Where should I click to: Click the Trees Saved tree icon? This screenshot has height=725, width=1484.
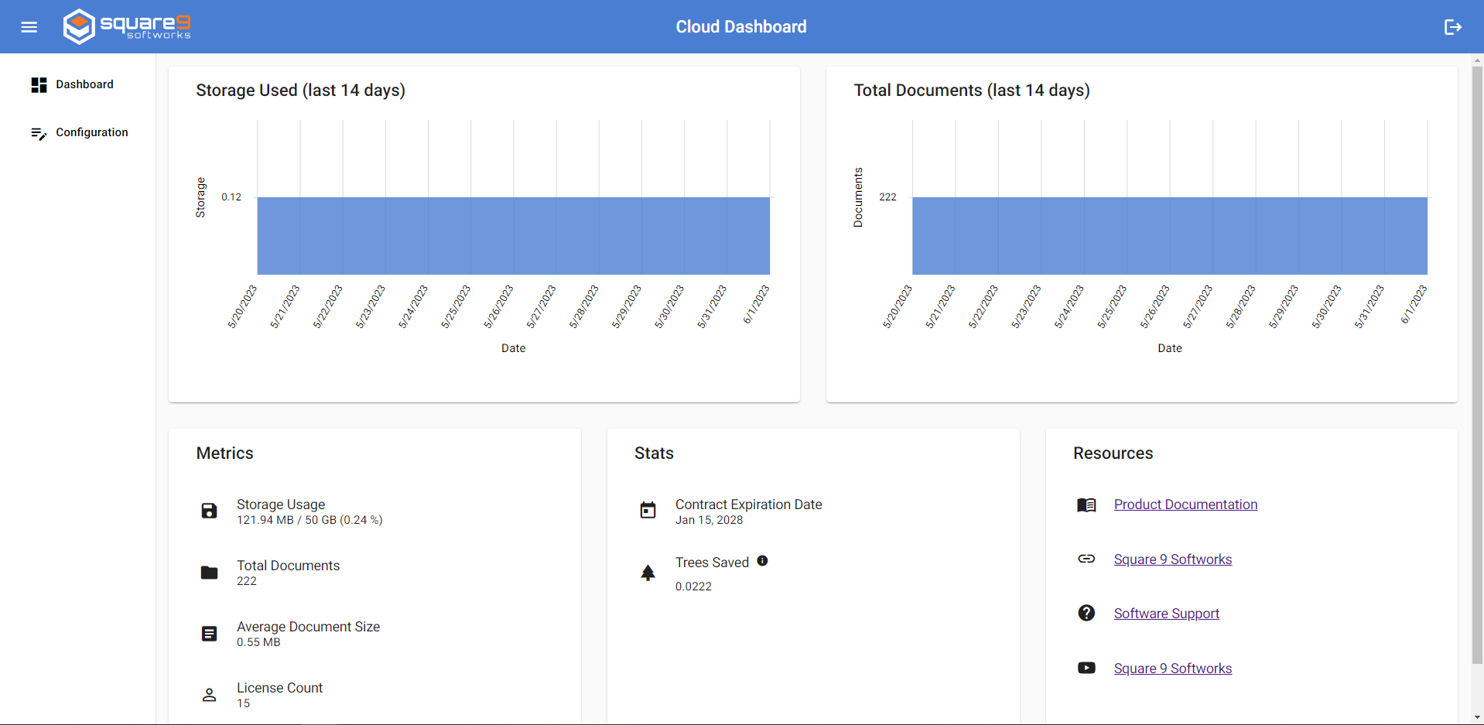[648, 573]
